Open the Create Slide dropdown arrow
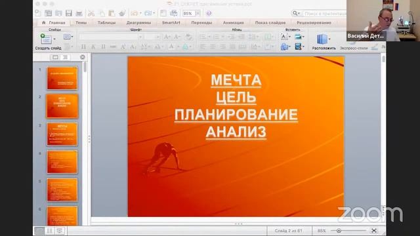 tap(54, 39)
